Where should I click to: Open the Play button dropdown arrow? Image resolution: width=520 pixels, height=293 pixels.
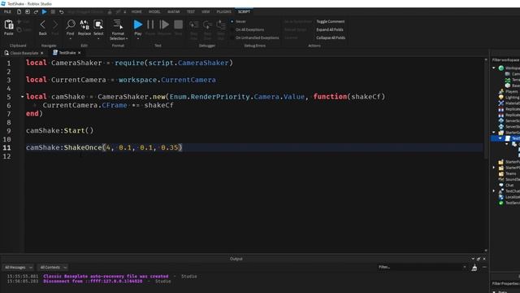pyautogui.click(x=138, y=38)
